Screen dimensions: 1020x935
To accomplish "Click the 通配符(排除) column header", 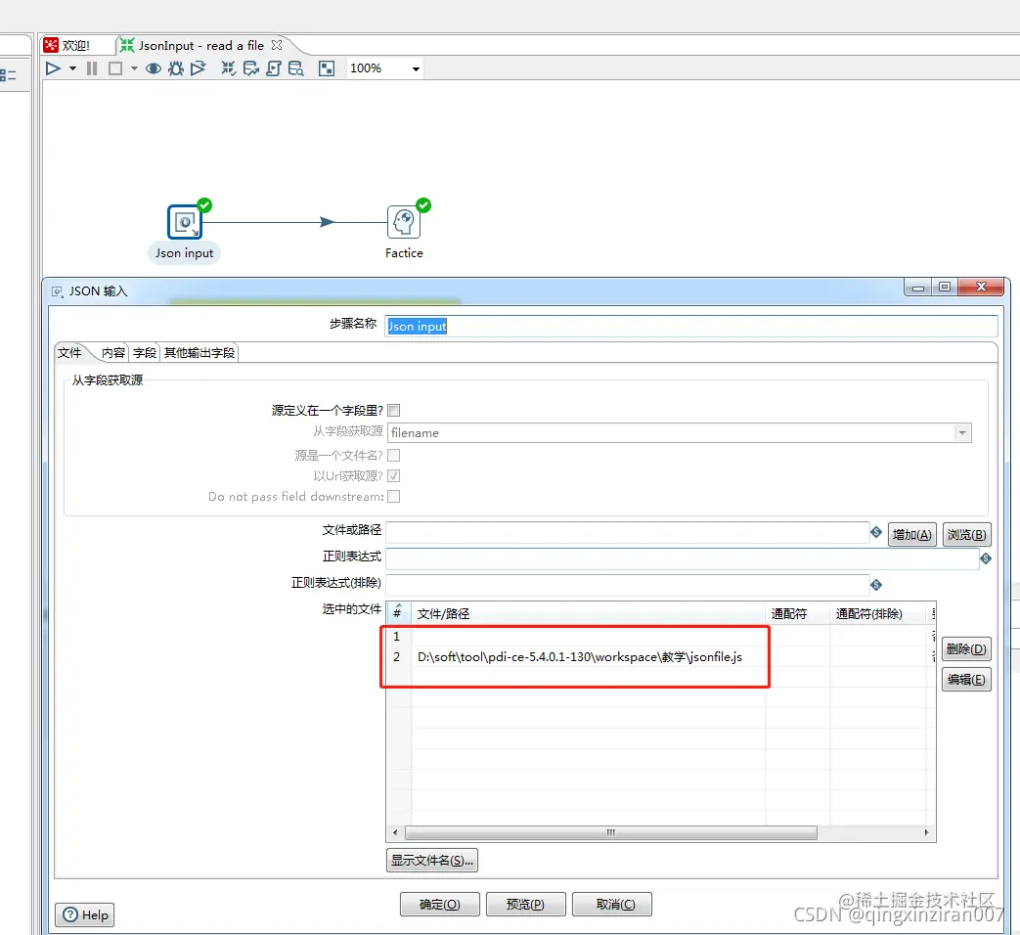I will [x=878, y=613].
